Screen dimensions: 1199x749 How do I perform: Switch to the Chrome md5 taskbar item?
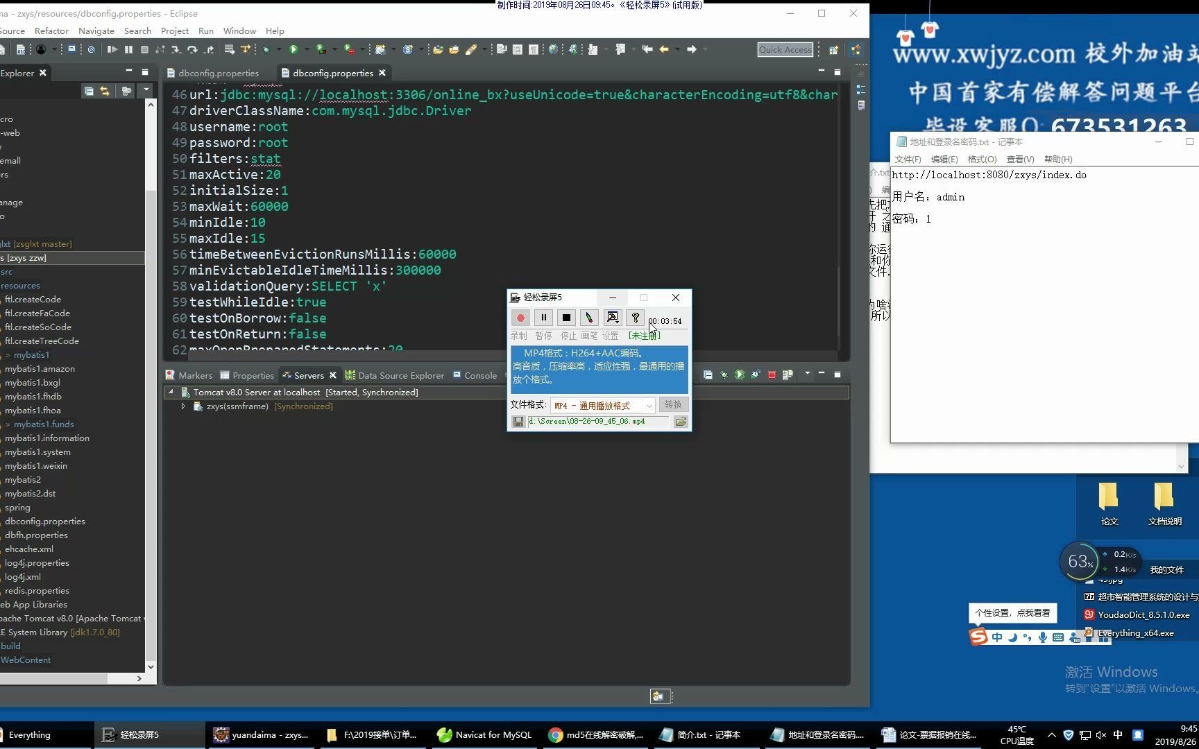pyautogui.click(x=597, y=734)
